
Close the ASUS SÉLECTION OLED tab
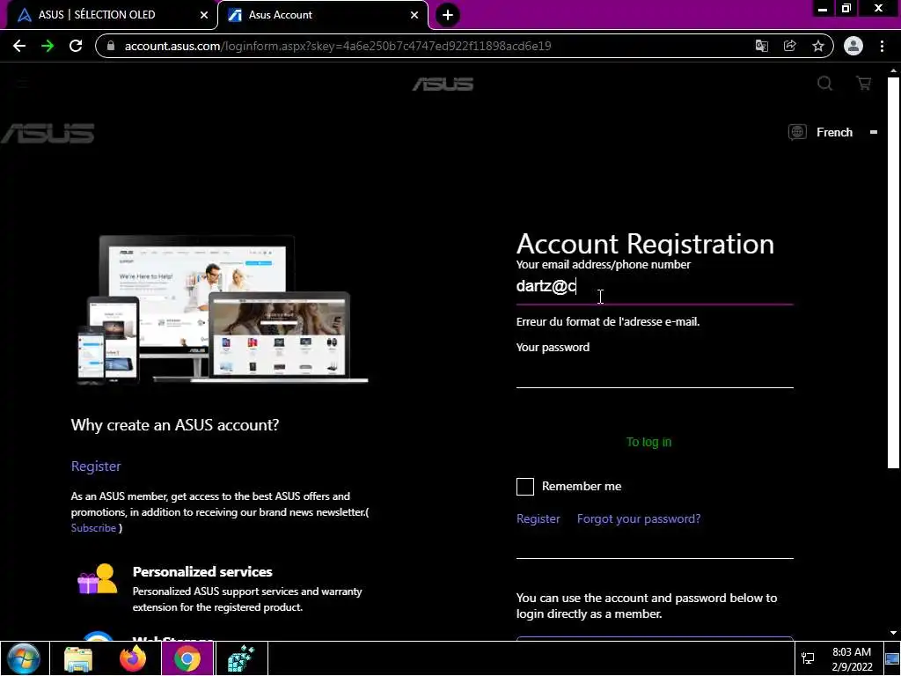204,15
